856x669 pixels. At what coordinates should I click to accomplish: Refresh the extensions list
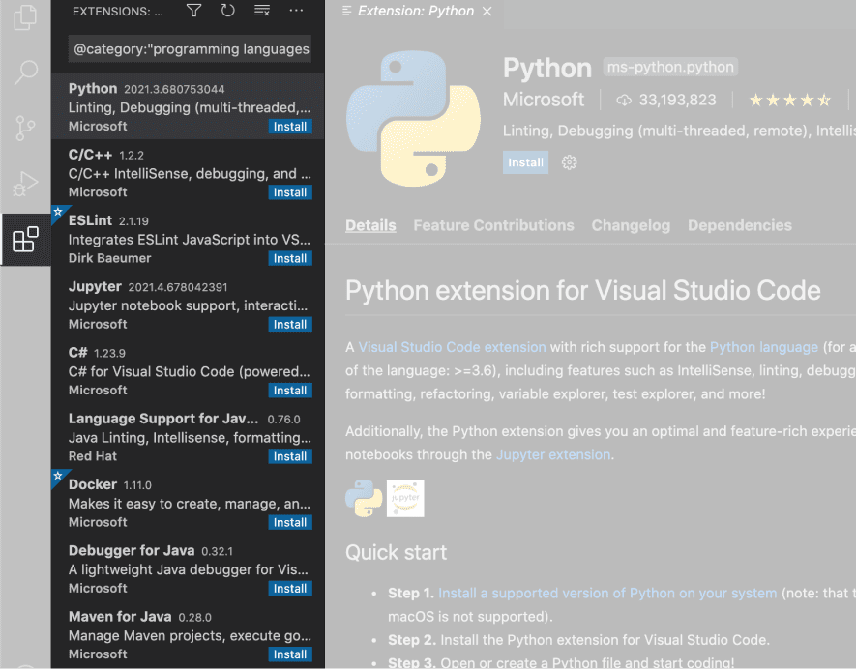(227, 11)
